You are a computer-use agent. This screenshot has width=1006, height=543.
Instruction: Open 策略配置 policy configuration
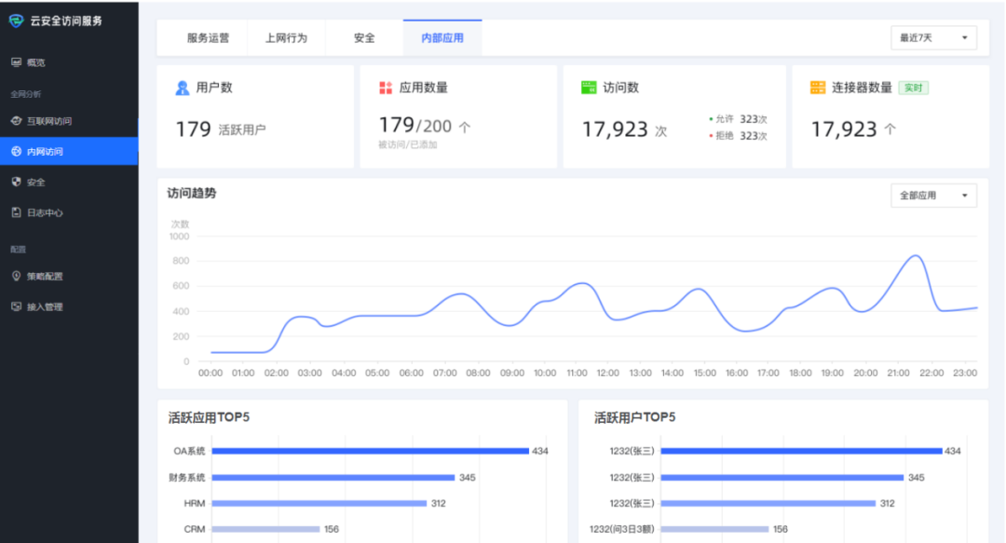pyautogui.click(x=45, y=276)
